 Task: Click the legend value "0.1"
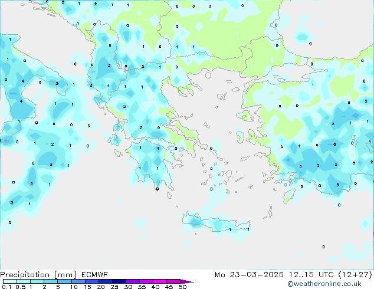click(6, 287)
